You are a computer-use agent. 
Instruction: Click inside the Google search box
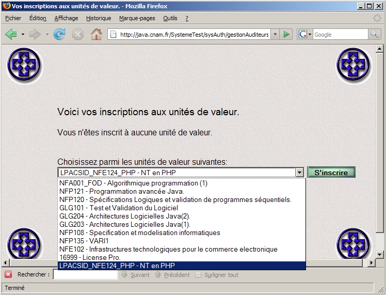[x=340, y=35]
